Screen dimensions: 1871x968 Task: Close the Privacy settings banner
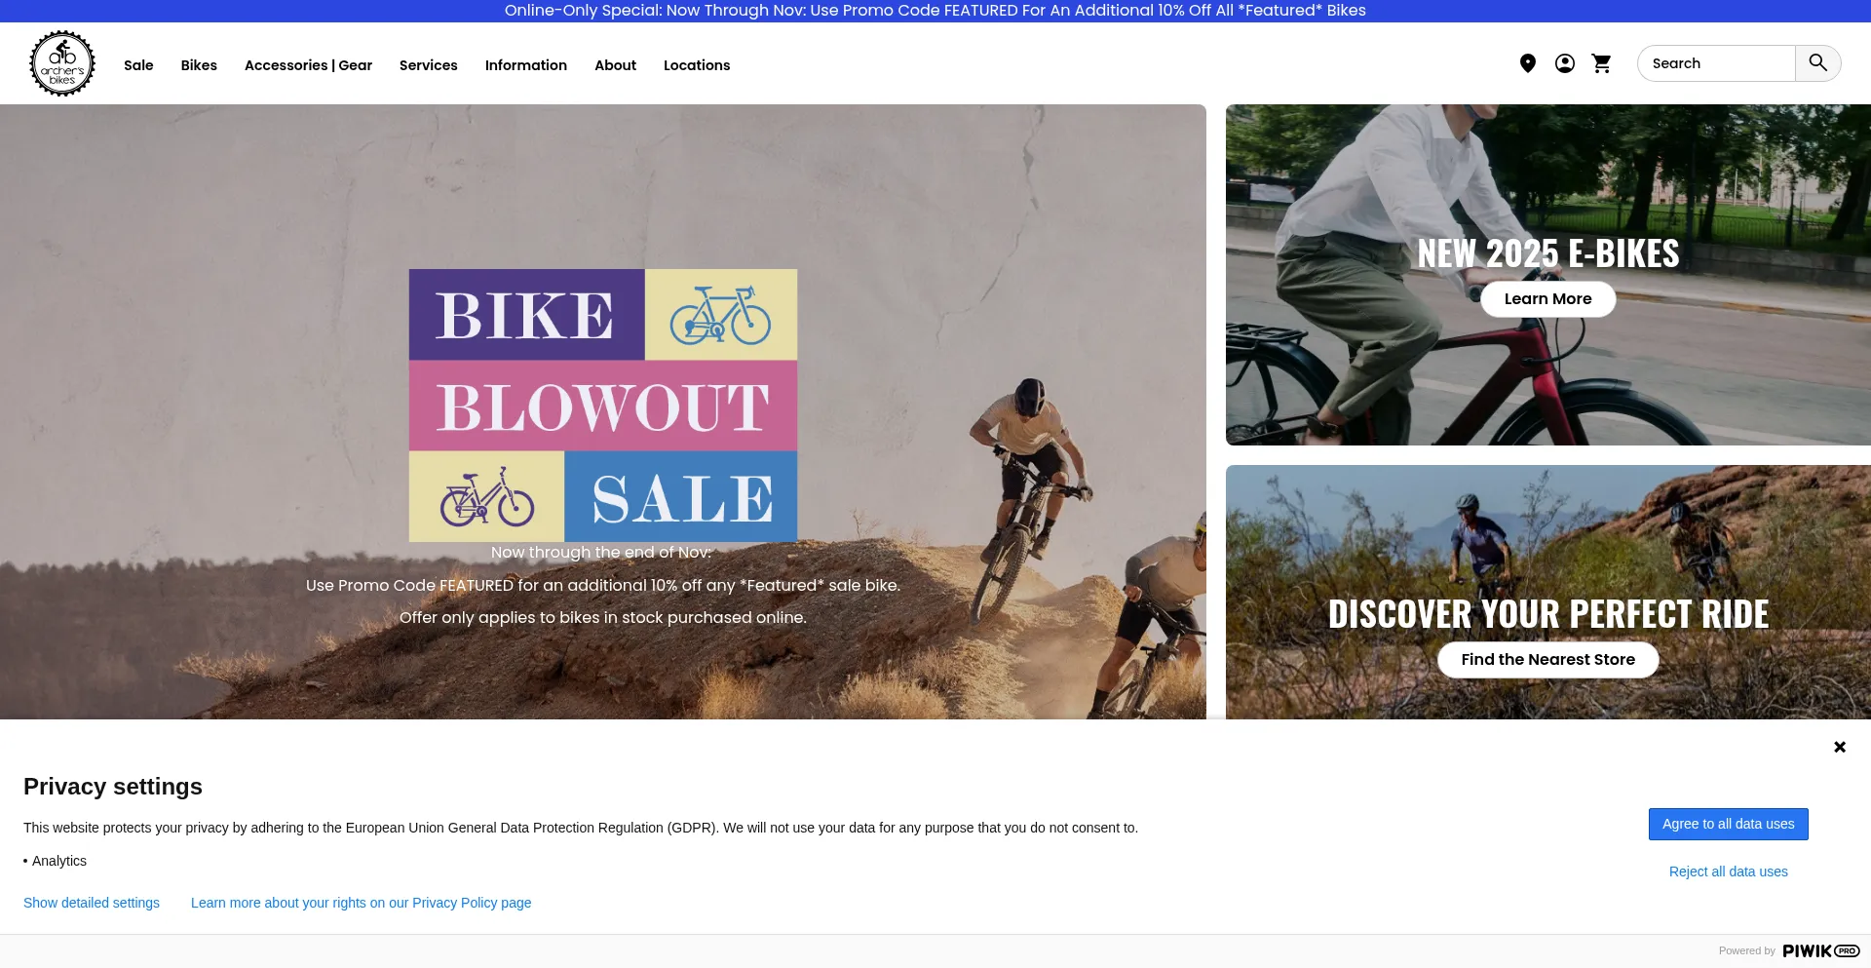[x=1840, y=747]
